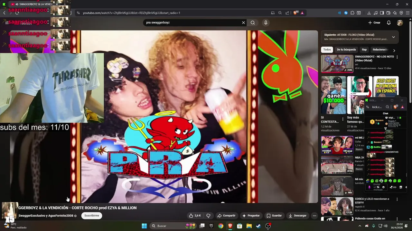Click Guardar button
Viewport: 412px width, 231px height.
pos(274,216)
